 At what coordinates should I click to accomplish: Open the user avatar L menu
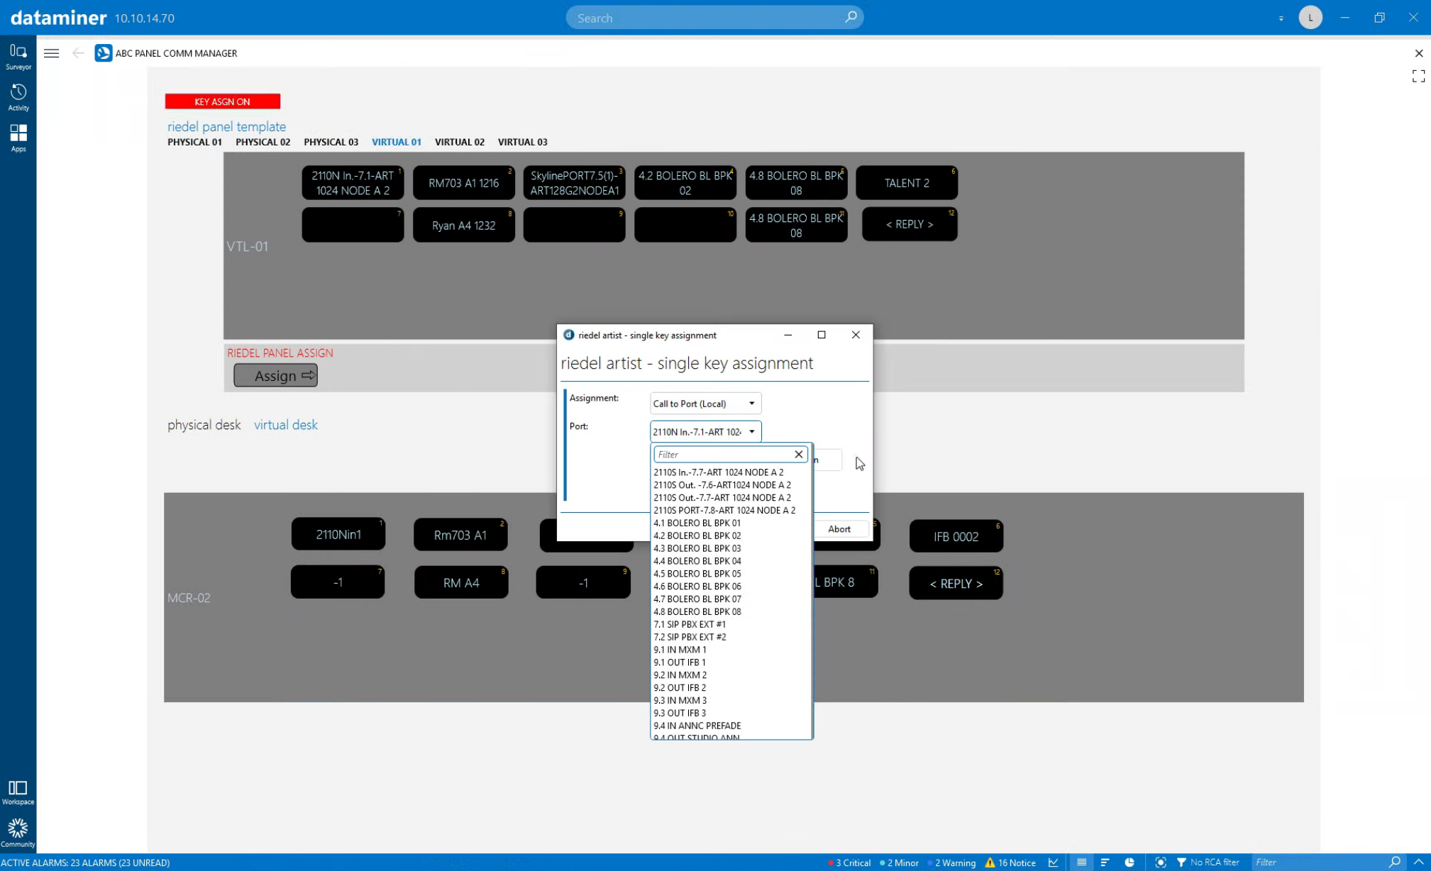(x=1310, y=18)
